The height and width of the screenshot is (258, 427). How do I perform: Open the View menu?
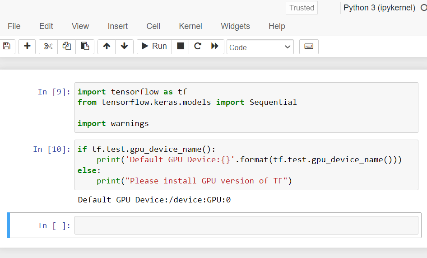(x=80, y=26)
